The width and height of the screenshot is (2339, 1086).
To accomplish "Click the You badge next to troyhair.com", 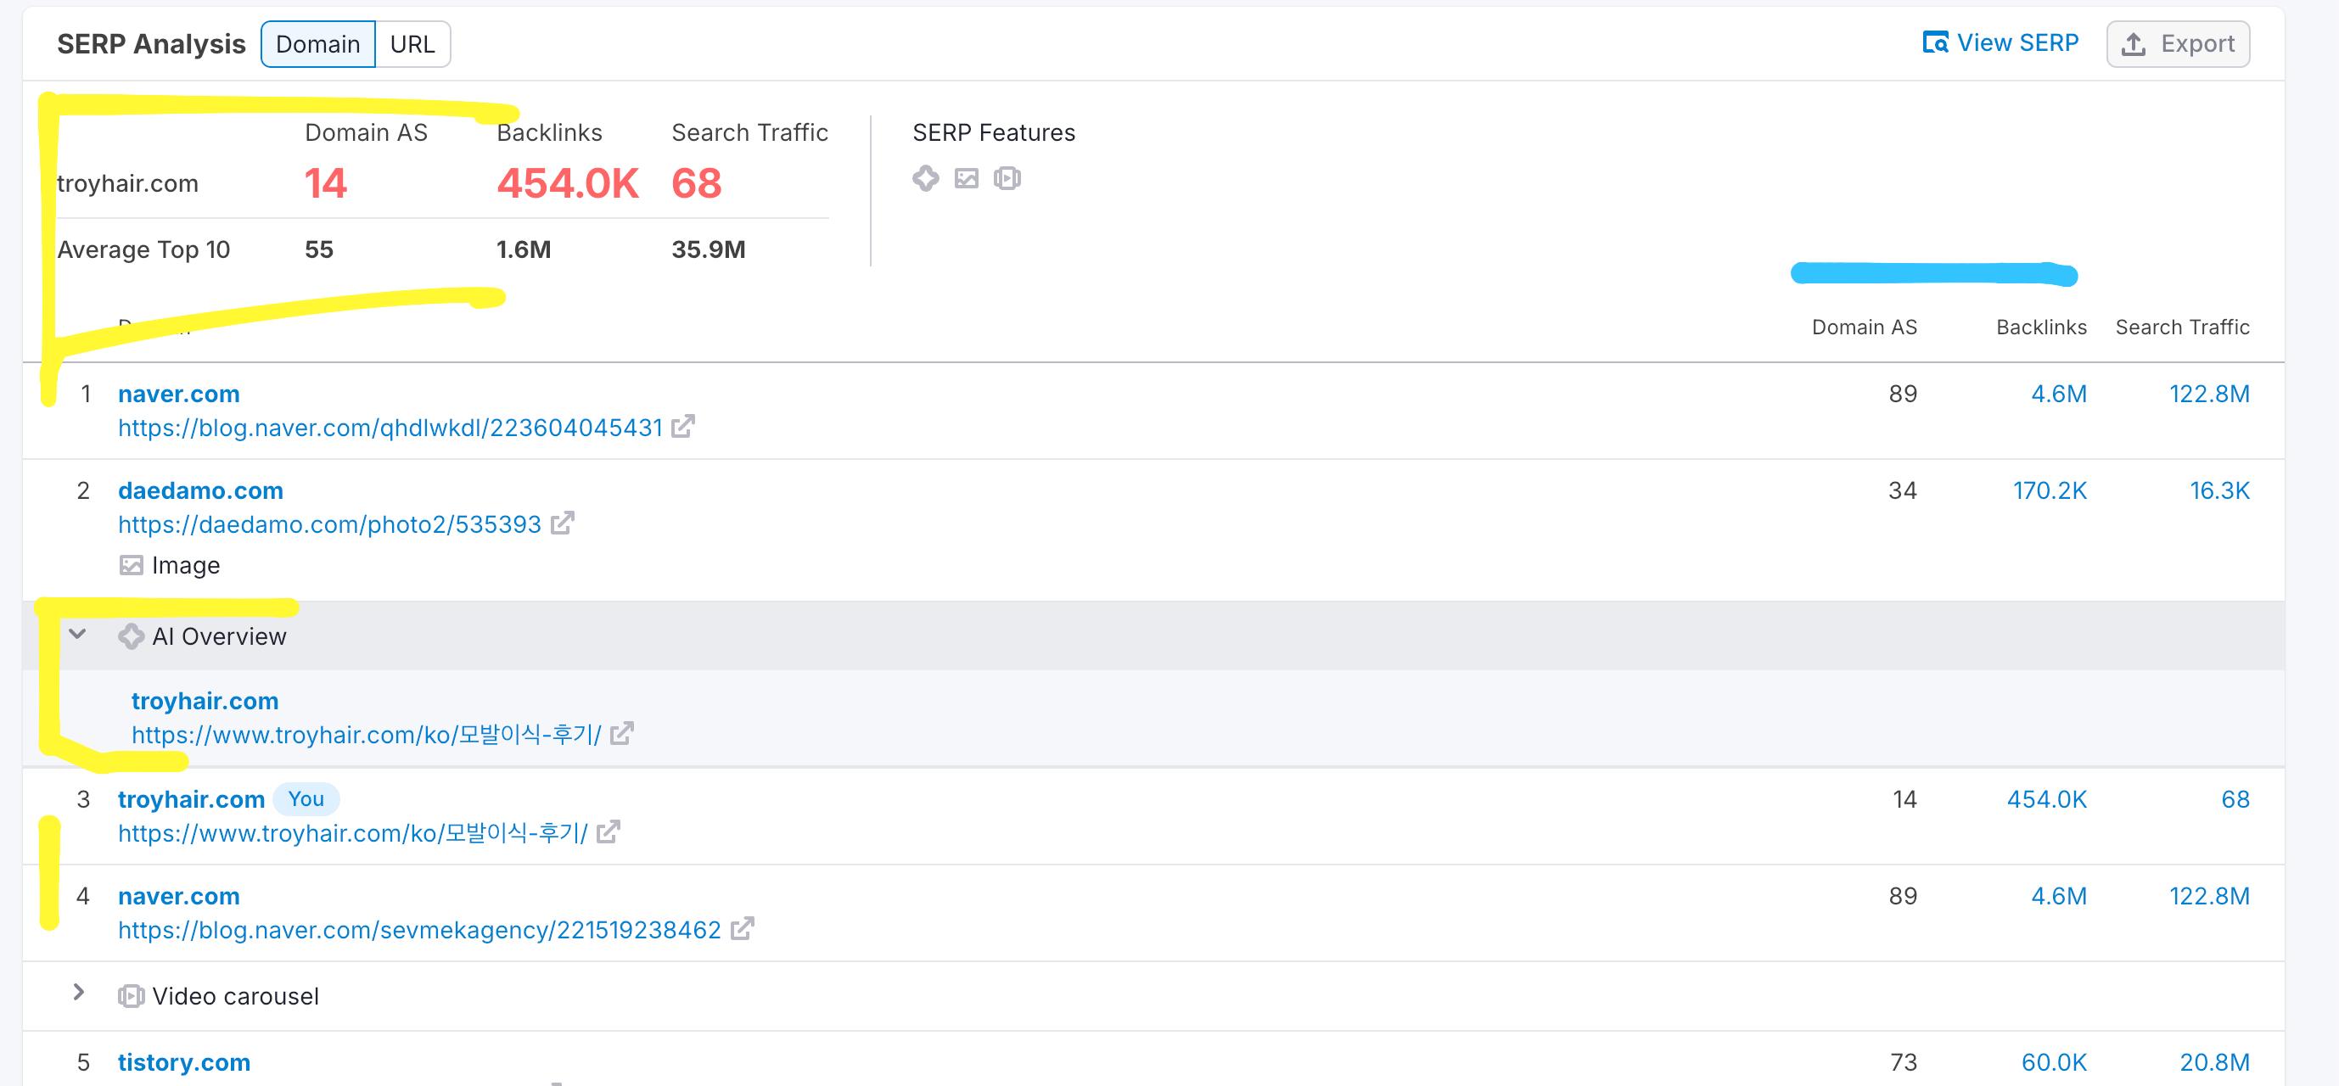I will click(x=306, y=799).
